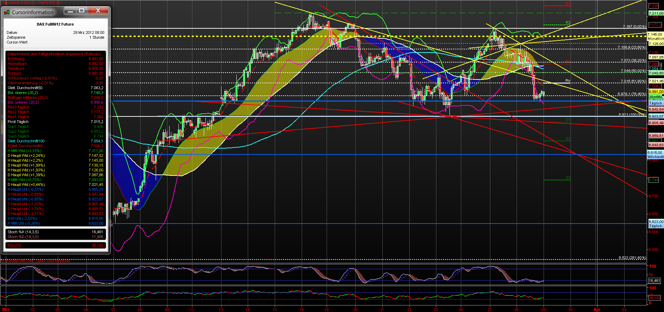Viewport: 664px width, 312px height.
Task: Select the 'Höchstkurs' row
Action: pos(55,64)
